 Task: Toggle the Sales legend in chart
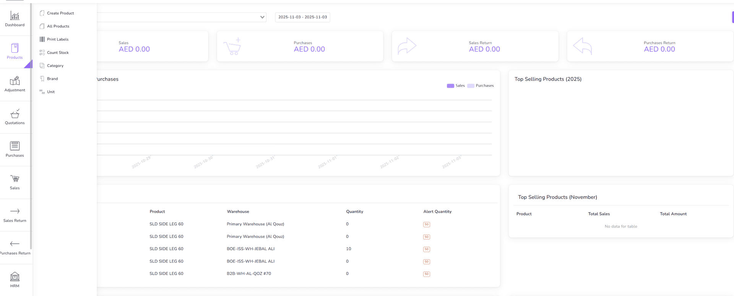click(x=456, y=86)
